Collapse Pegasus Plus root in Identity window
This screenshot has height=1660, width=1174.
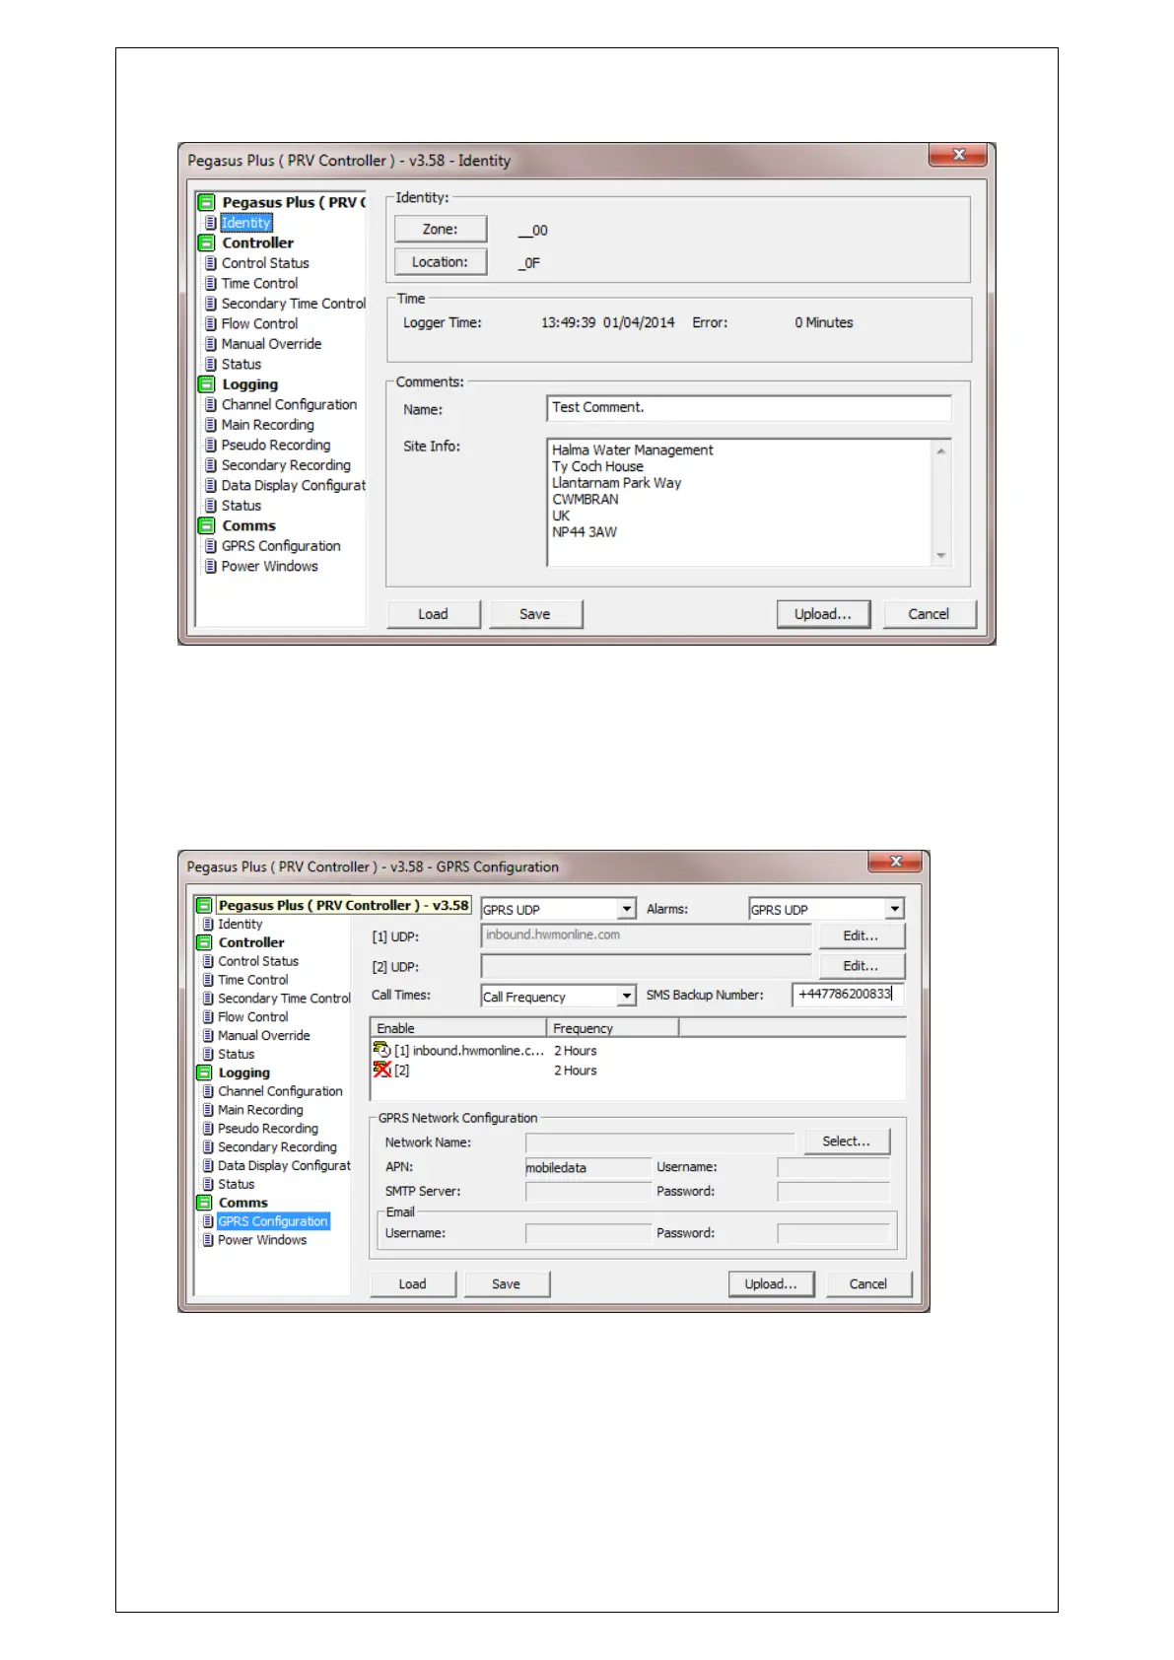pos(206,202)
